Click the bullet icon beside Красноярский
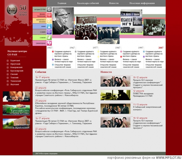 tap(8, 71)
